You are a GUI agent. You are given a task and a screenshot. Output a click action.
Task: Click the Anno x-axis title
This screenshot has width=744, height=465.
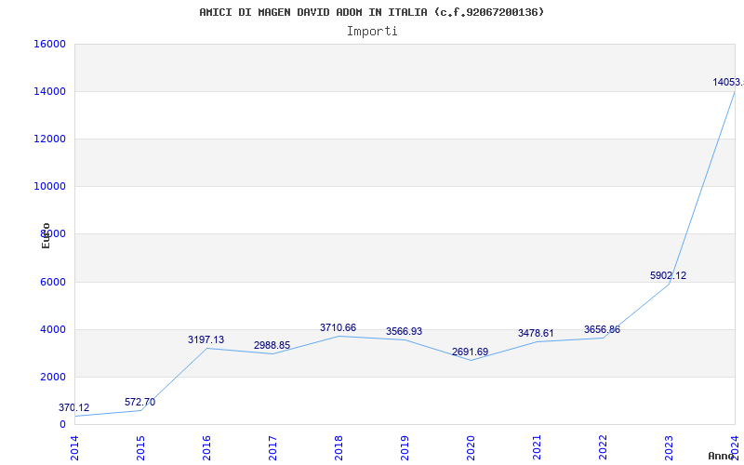[x=722, y=456]
